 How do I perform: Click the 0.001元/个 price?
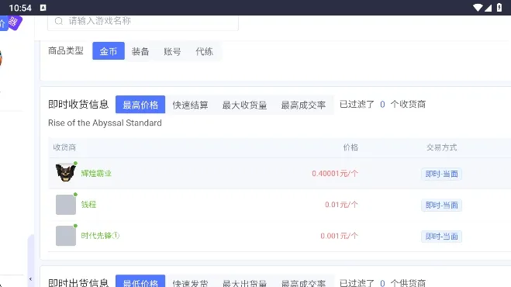pyautogui.click(x=339, y=236)
